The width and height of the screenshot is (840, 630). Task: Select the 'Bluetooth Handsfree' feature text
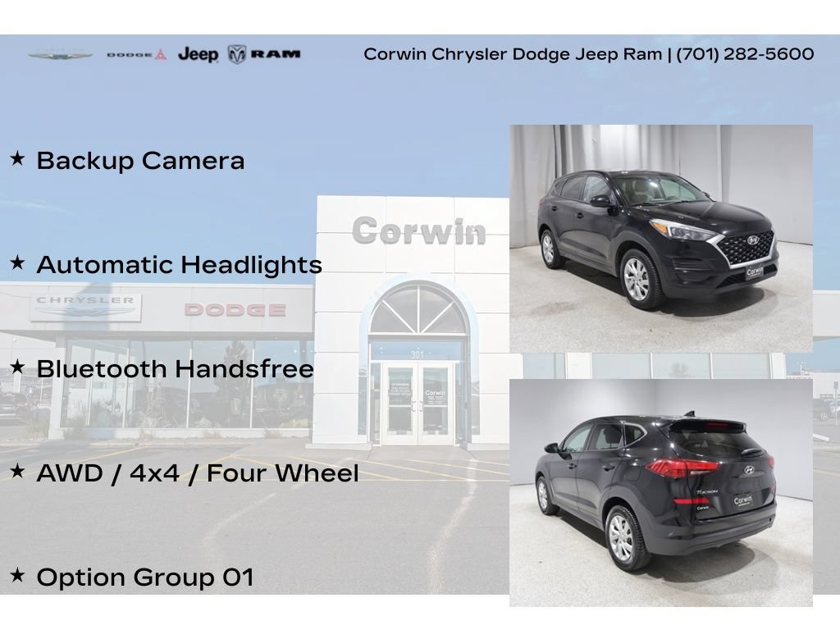point(176,368)
